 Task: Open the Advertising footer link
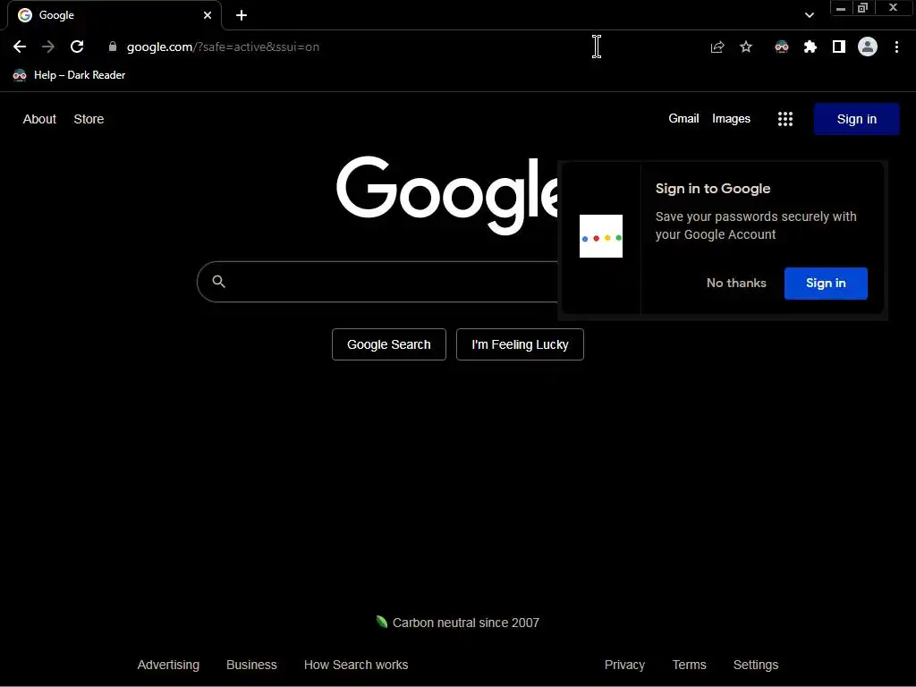coord(168,665)
